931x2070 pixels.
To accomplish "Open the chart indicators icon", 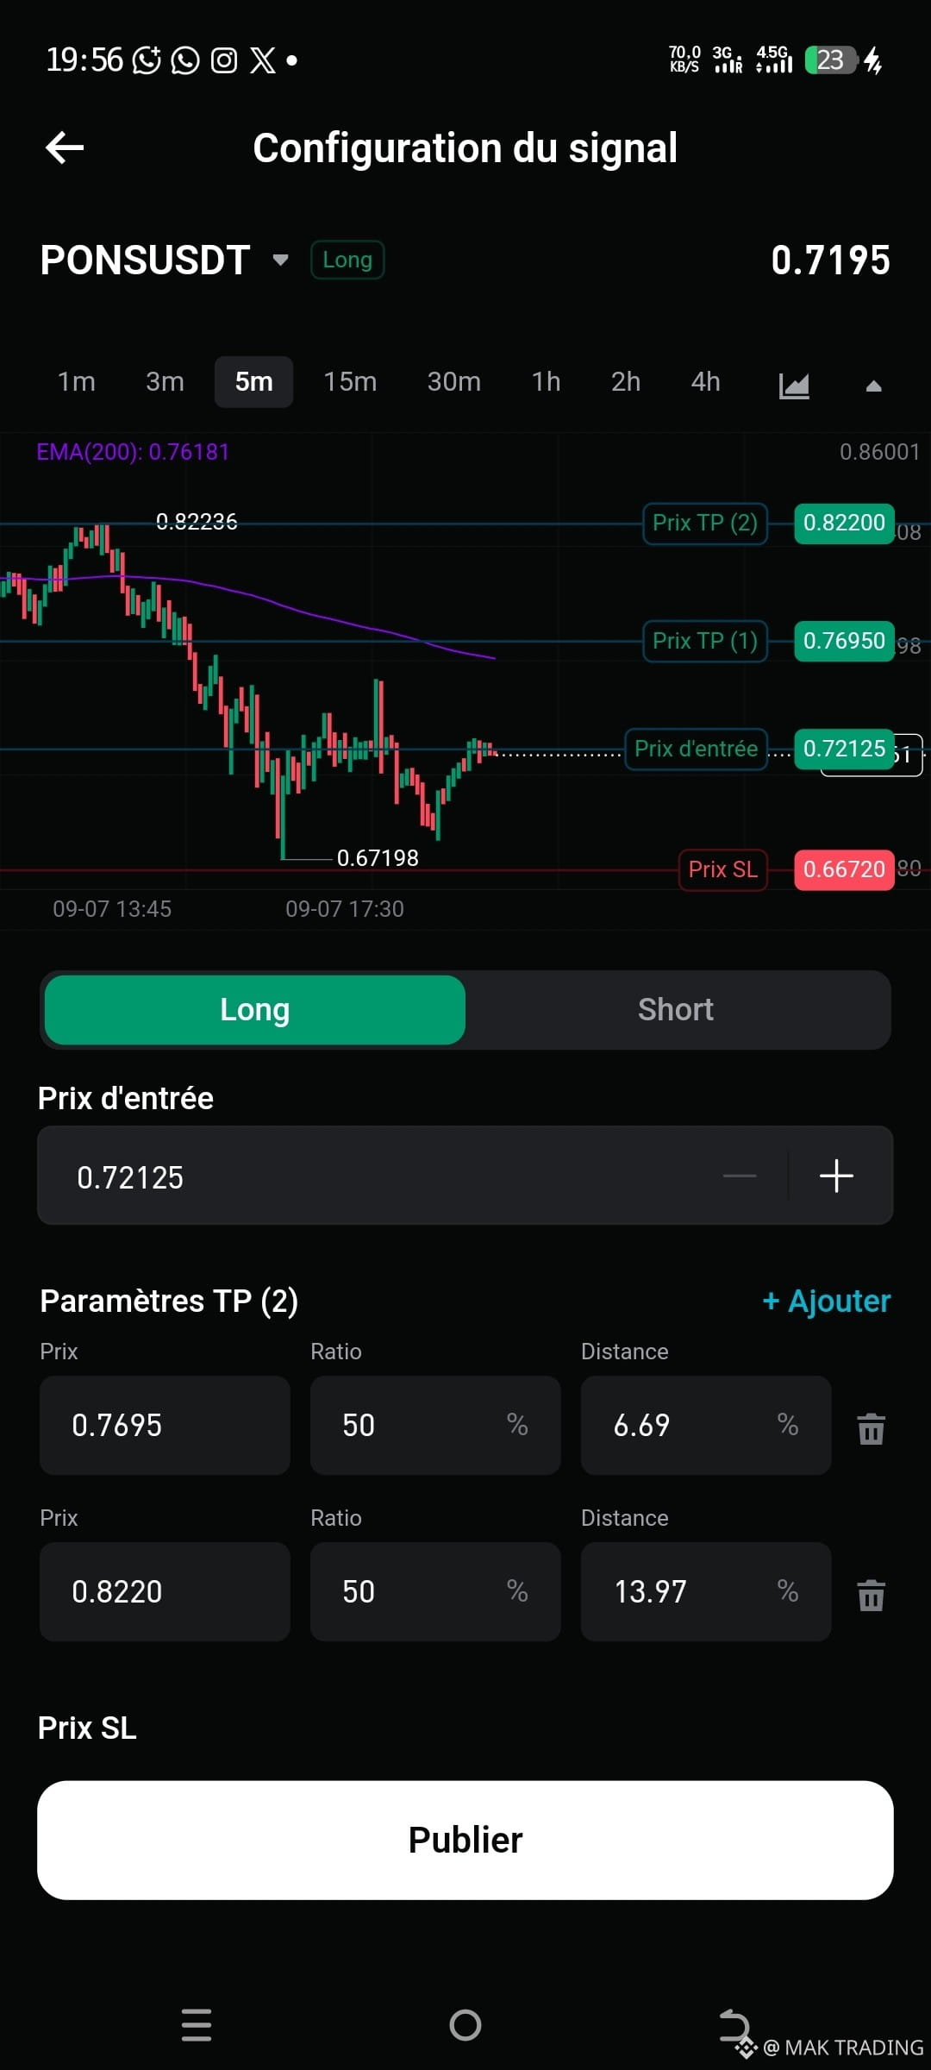I will tap(794, 385).
